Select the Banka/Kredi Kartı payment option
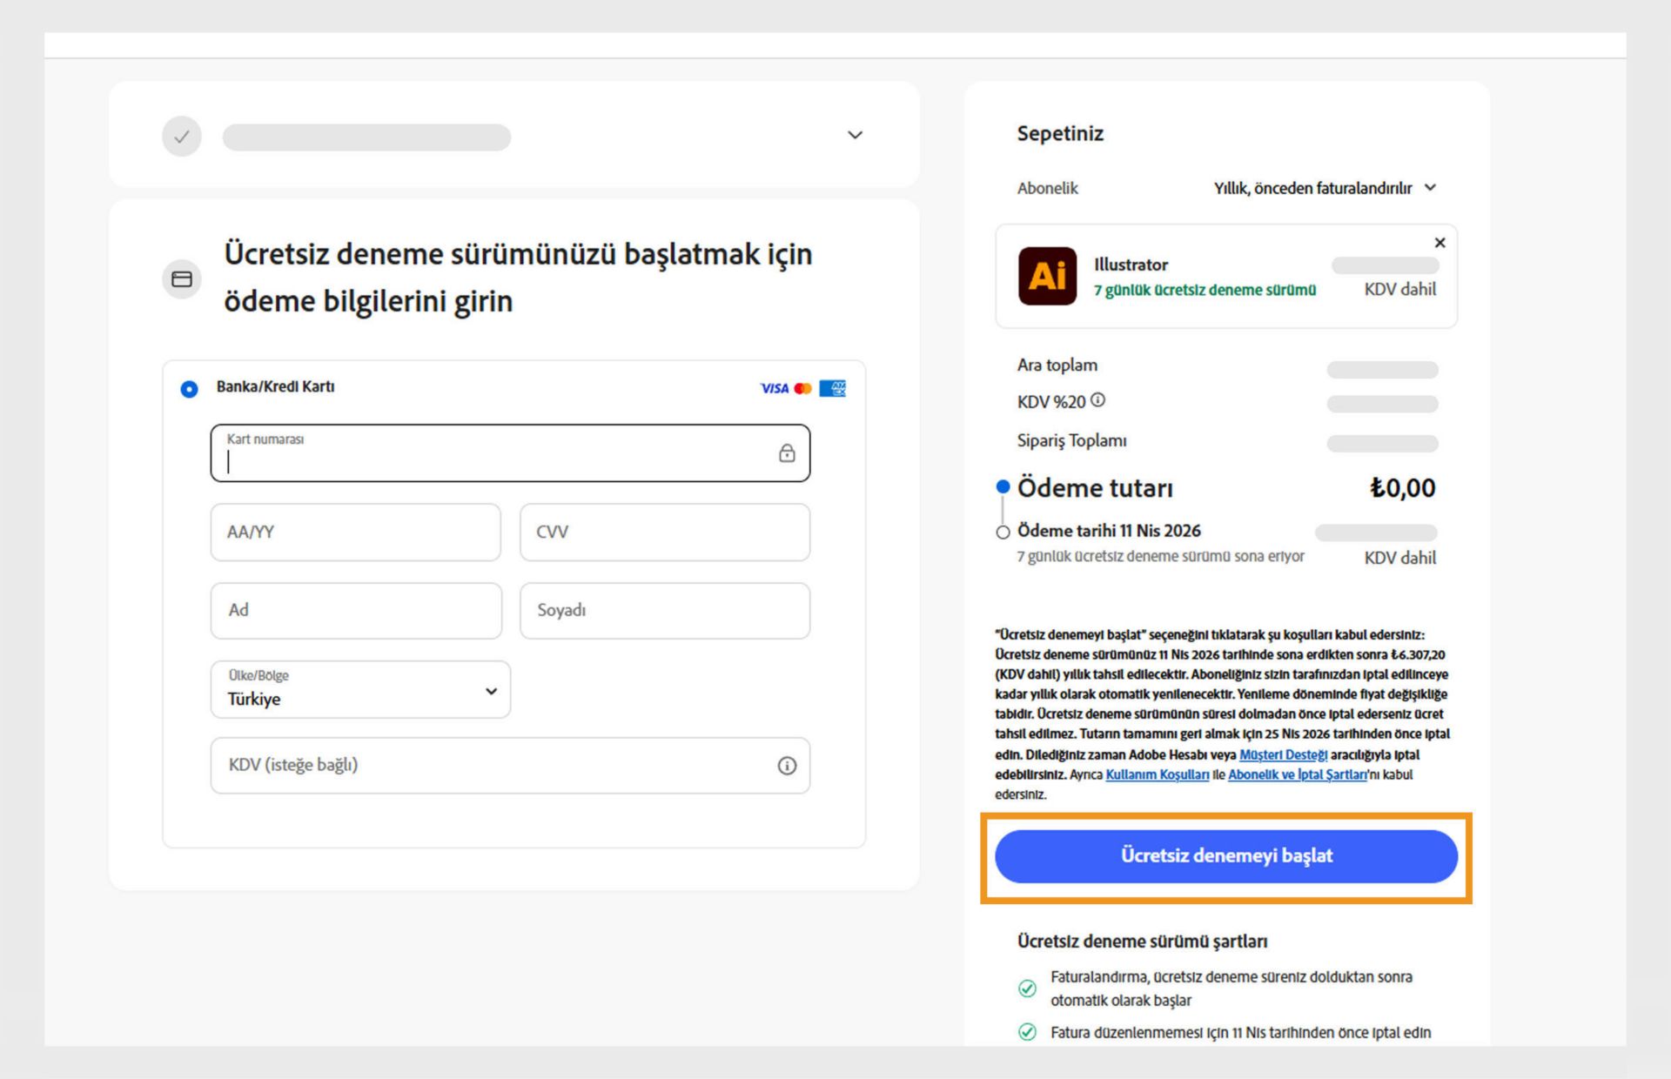Screen dimensions: 1671x1079 [x=189, y=389]
